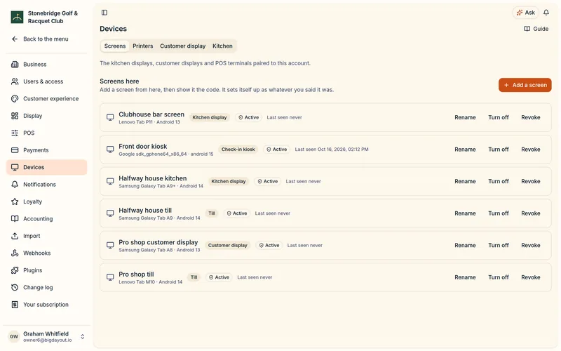Click the Notifications bell icon in sidebar
The width and height of the screenshot is (561, 351).
point(15,185)
